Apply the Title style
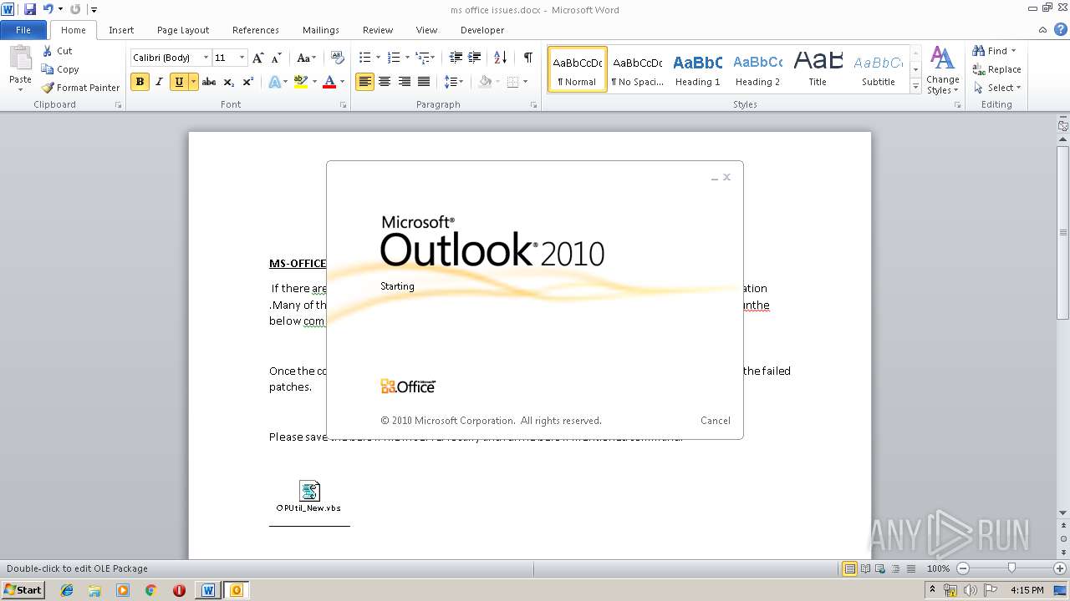The height and width of the screenshot is (601, 1070). click(x=818, y=69)
